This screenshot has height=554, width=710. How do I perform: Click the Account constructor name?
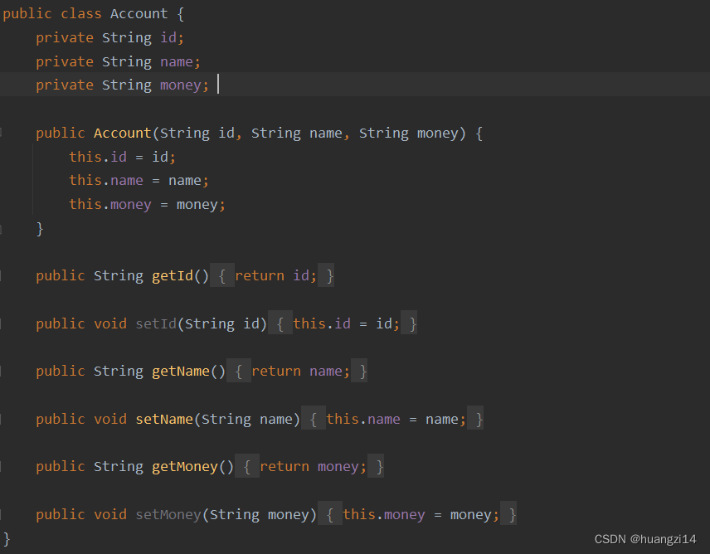pos(122,133)
